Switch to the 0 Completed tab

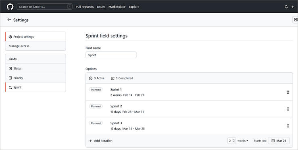pyautogui.click(x=122, y=78)
